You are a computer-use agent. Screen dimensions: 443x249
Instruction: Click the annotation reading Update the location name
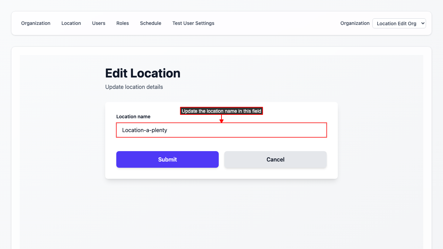[221, 111]
